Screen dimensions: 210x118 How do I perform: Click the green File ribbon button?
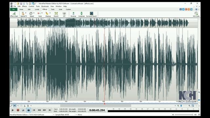[x=13, y=10]
